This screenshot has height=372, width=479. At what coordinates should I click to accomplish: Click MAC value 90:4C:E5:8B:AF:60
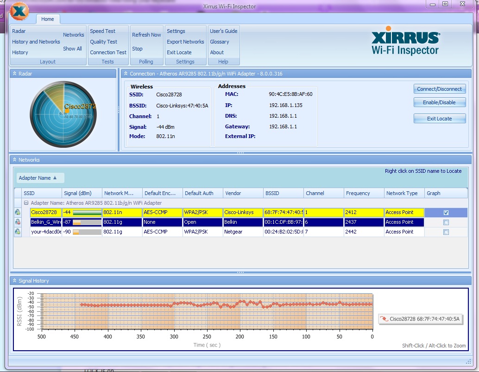[x=290, y=94]
